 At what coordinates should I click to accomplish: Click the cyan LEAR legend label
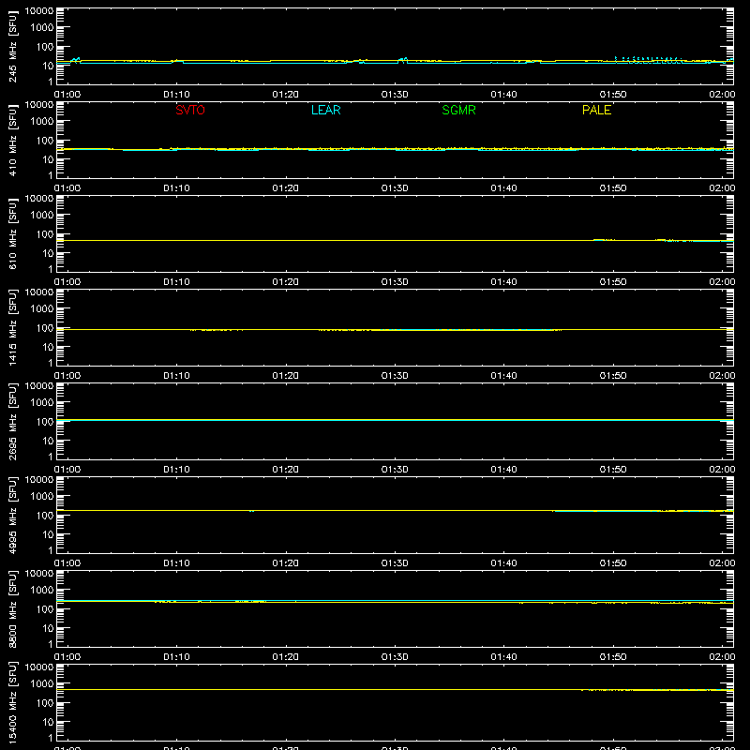click(x=325, y=110)
